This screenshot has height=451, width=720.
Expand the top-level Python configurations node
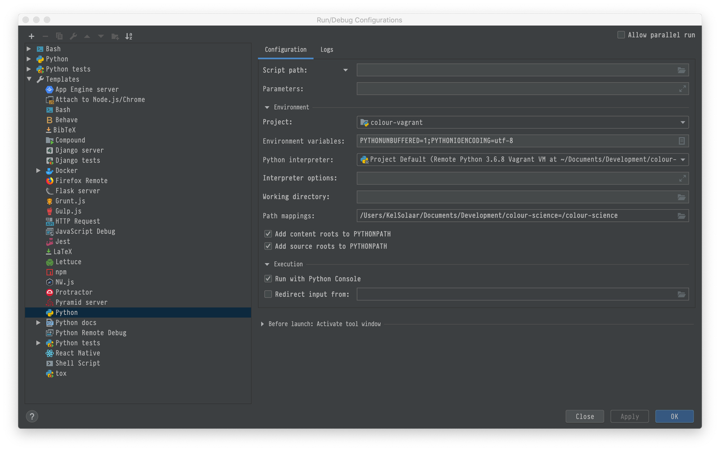29,59
